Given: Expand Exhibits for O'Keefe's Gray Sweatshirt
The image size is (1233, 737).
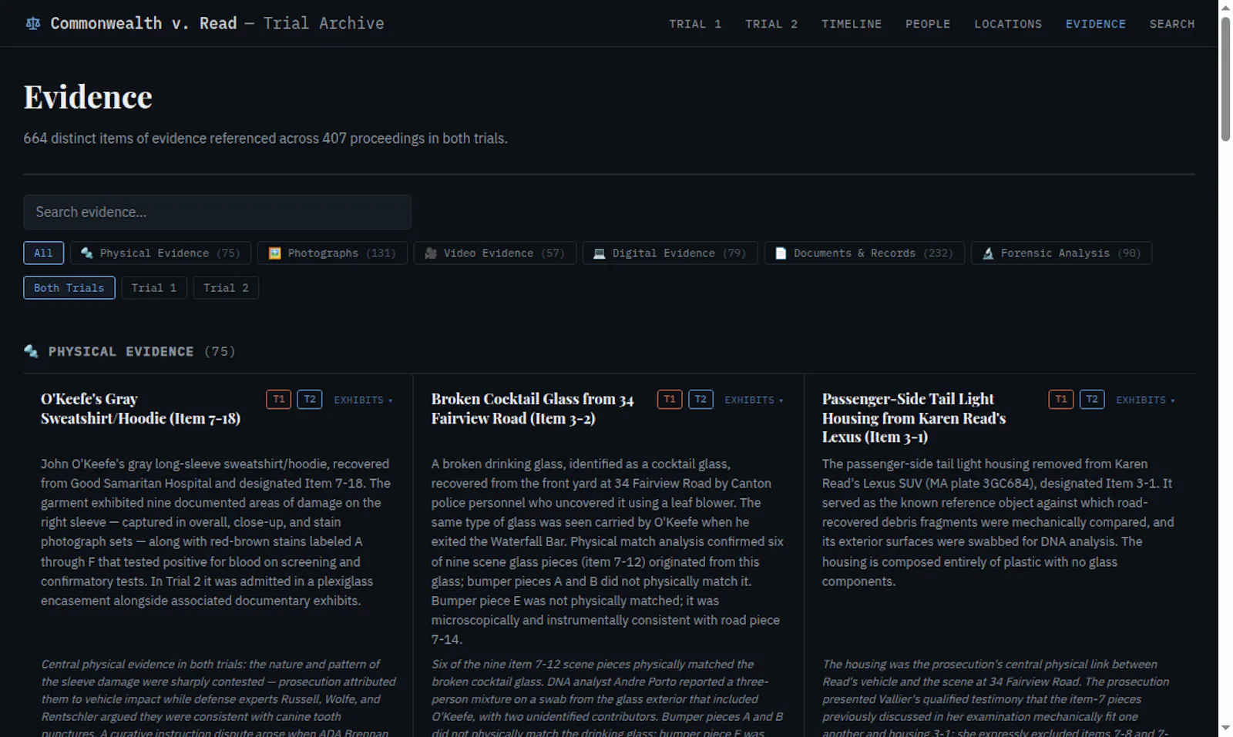Looking at the screenshot, I should pos(363,400).
